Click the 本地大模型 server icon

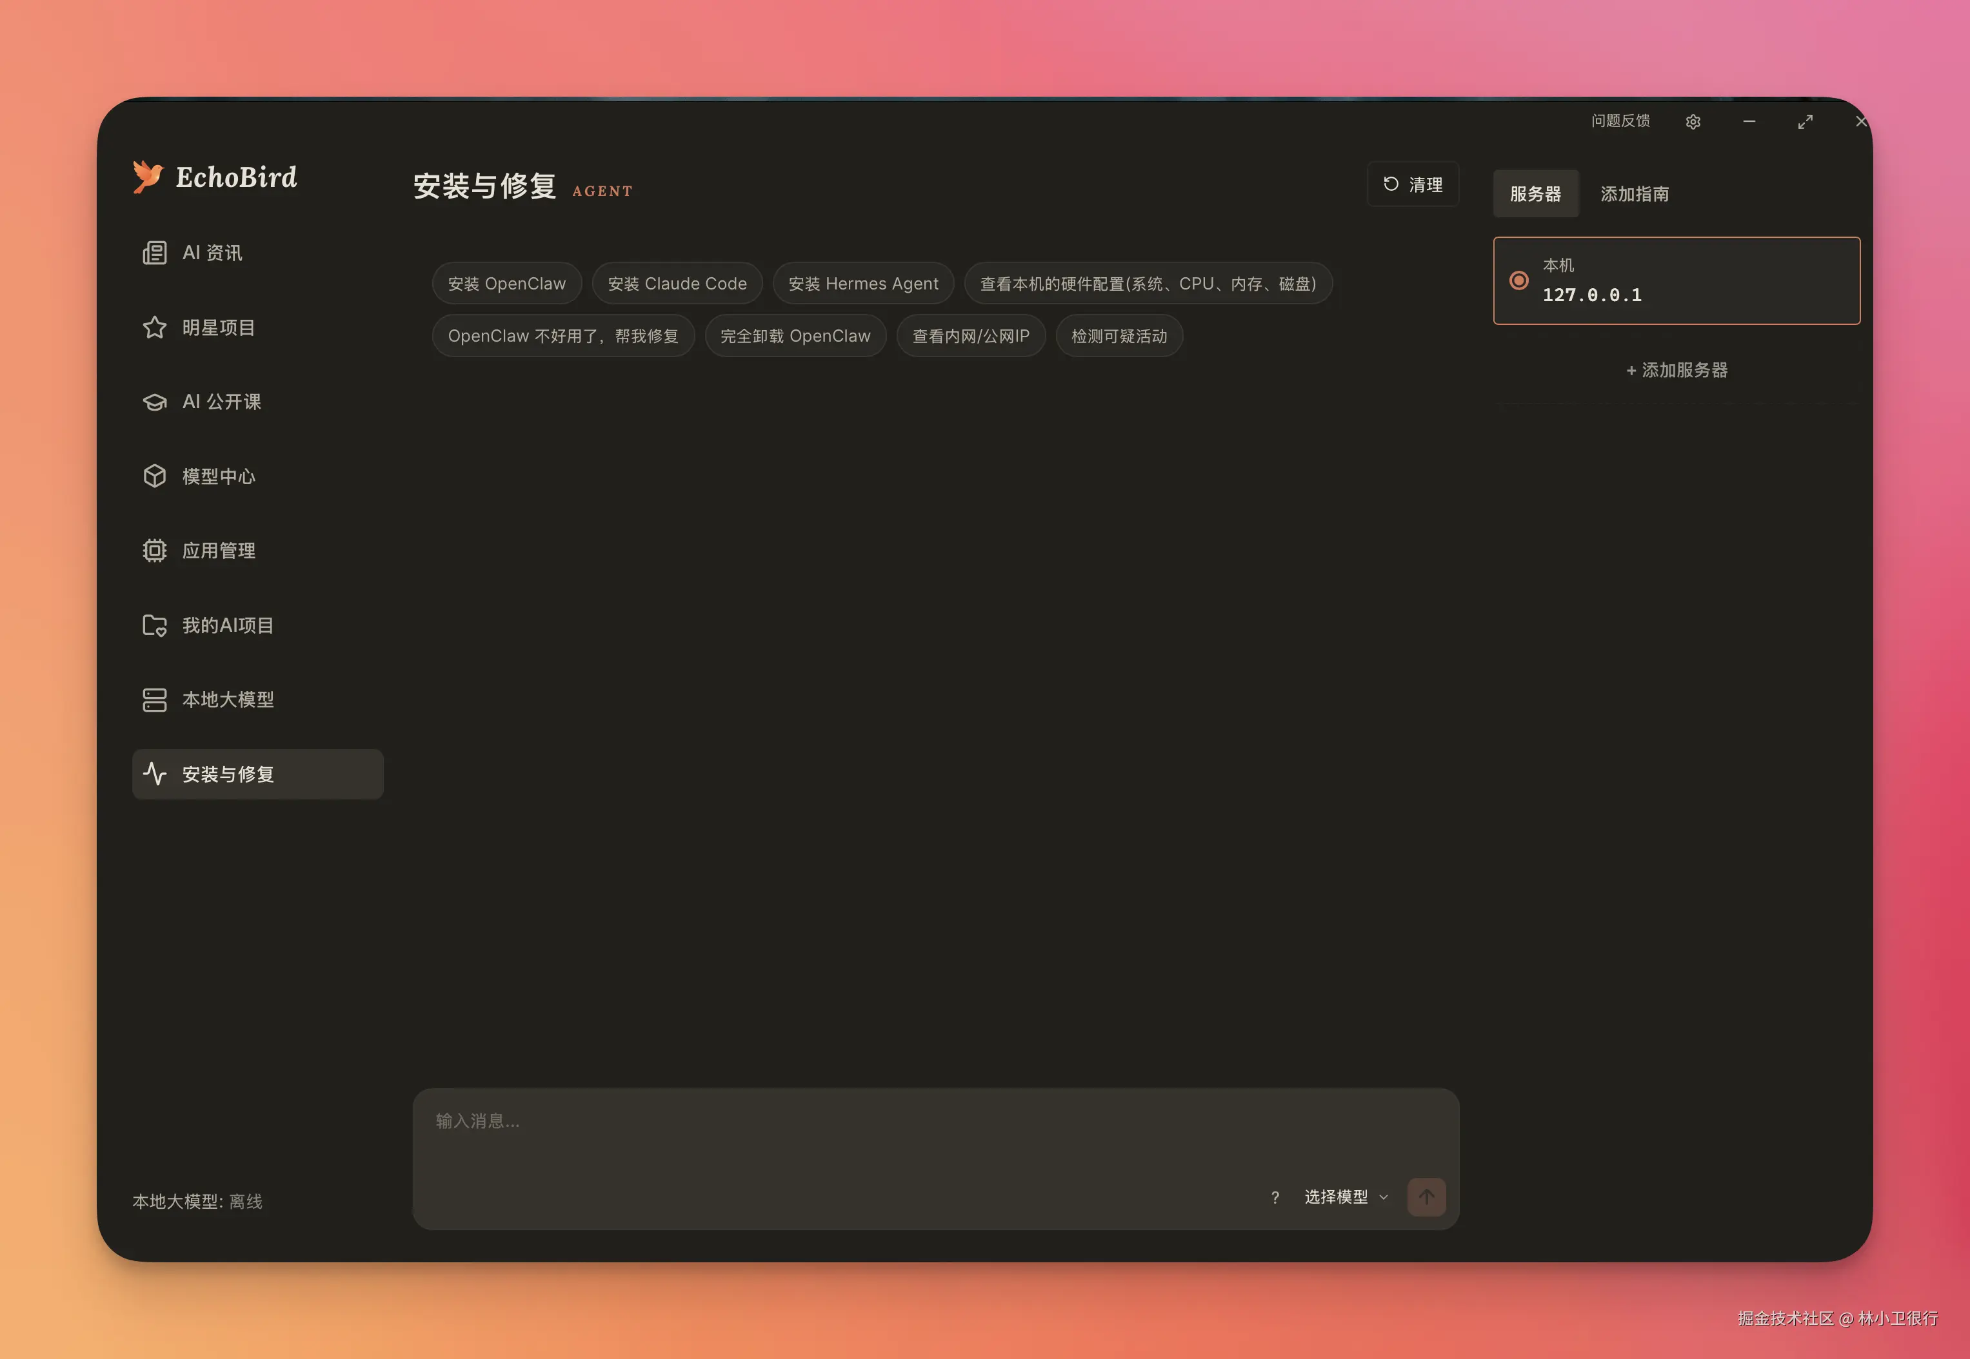pos(154,700)
